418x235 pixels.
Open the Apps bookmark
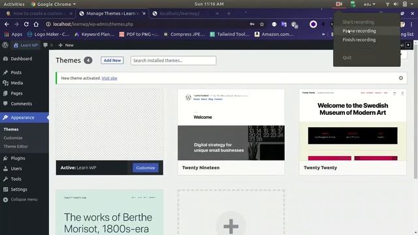(13, 34)
